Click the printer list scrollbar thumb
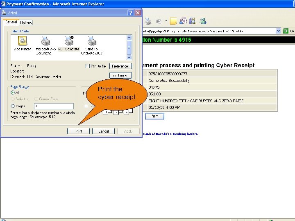This screenshot has width=295, height=221. pos(129,47)
